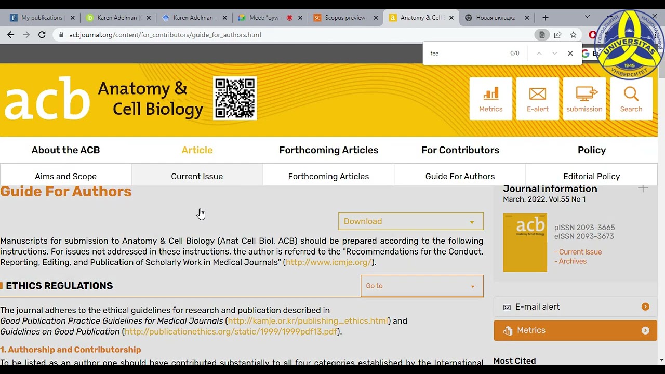Open the top-level Forthcoming Articles menu
Screen dimensions: 665x374
coord(329,150)
